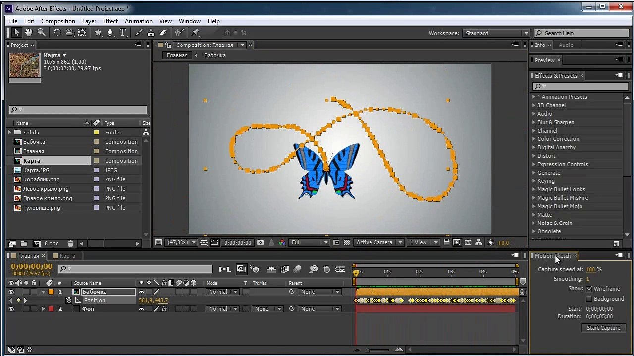Open the Effect menu
Screen dimensions: 634x356
pyautogui.click(x=110, y=21)
